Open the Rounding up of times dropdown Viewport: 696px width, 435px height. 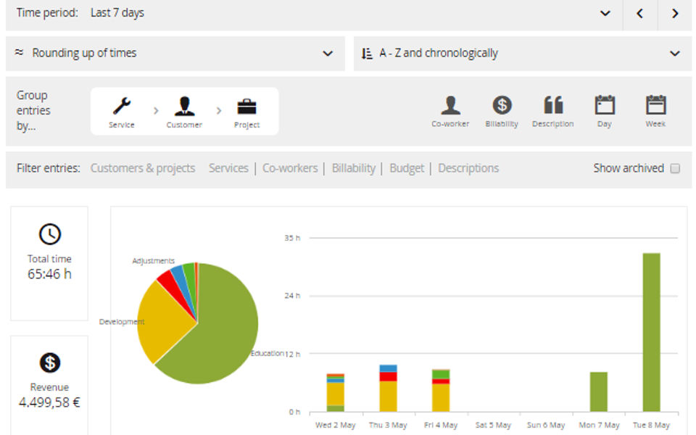(x=175, y=53)
